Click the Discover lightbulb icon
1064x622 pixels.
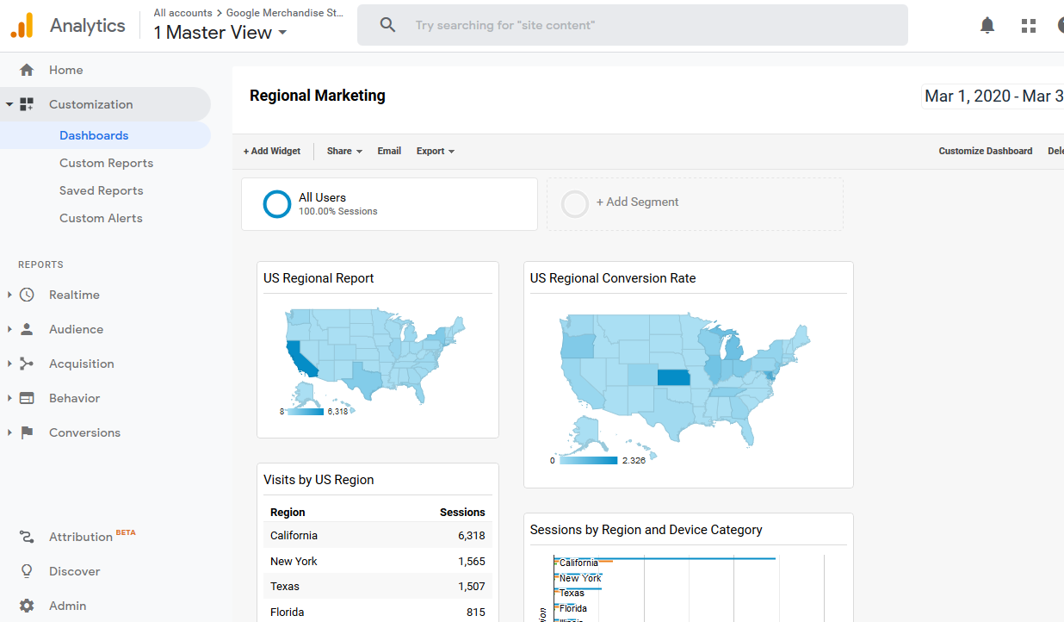[27, 571]
